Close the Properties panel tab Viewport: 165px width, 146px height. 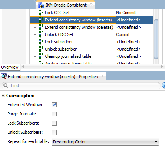103,76
